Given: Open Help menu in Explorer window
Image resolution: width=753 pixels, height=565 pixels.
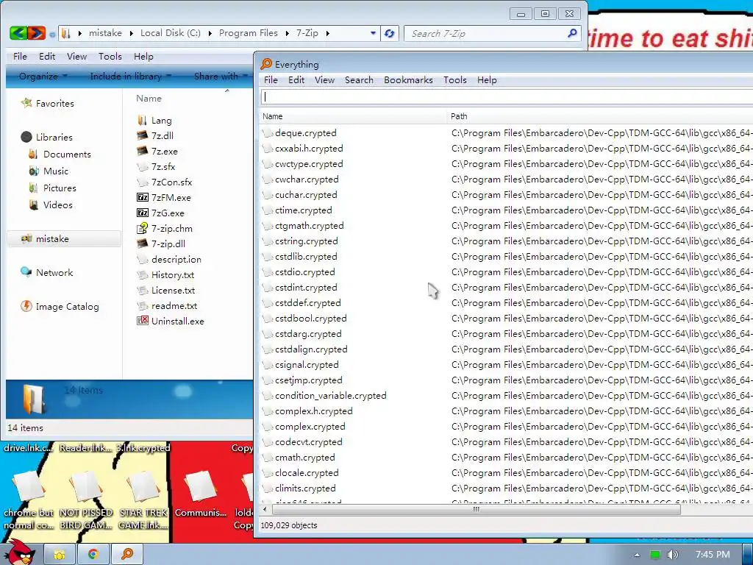Looking at the screenshot, I should pyautogui.click(x=143, y=56).
